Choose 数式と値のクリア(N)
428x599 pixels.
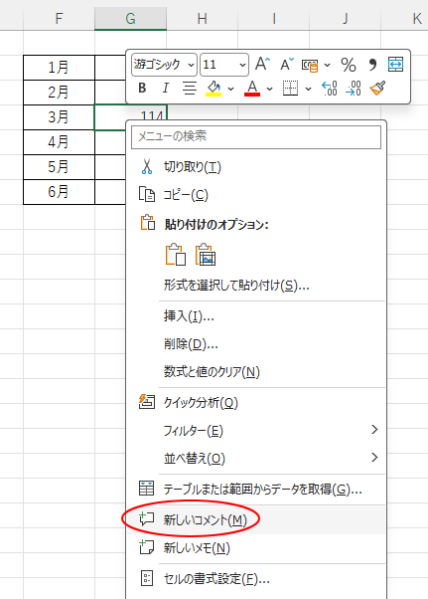click(256, 372)
